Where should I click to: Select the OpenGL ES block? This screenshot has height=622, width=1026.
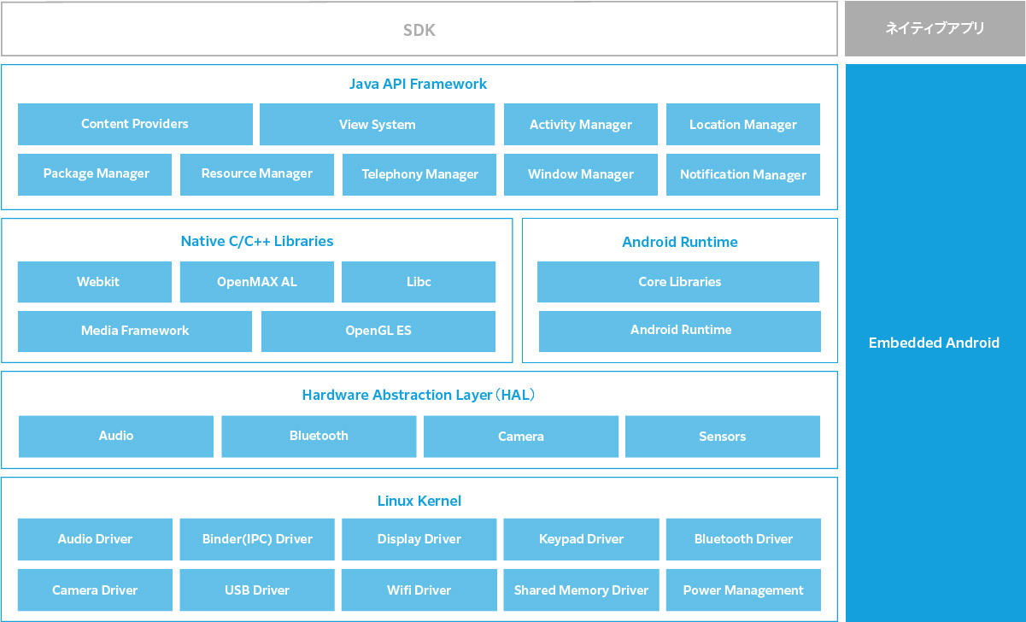(378, 331)
